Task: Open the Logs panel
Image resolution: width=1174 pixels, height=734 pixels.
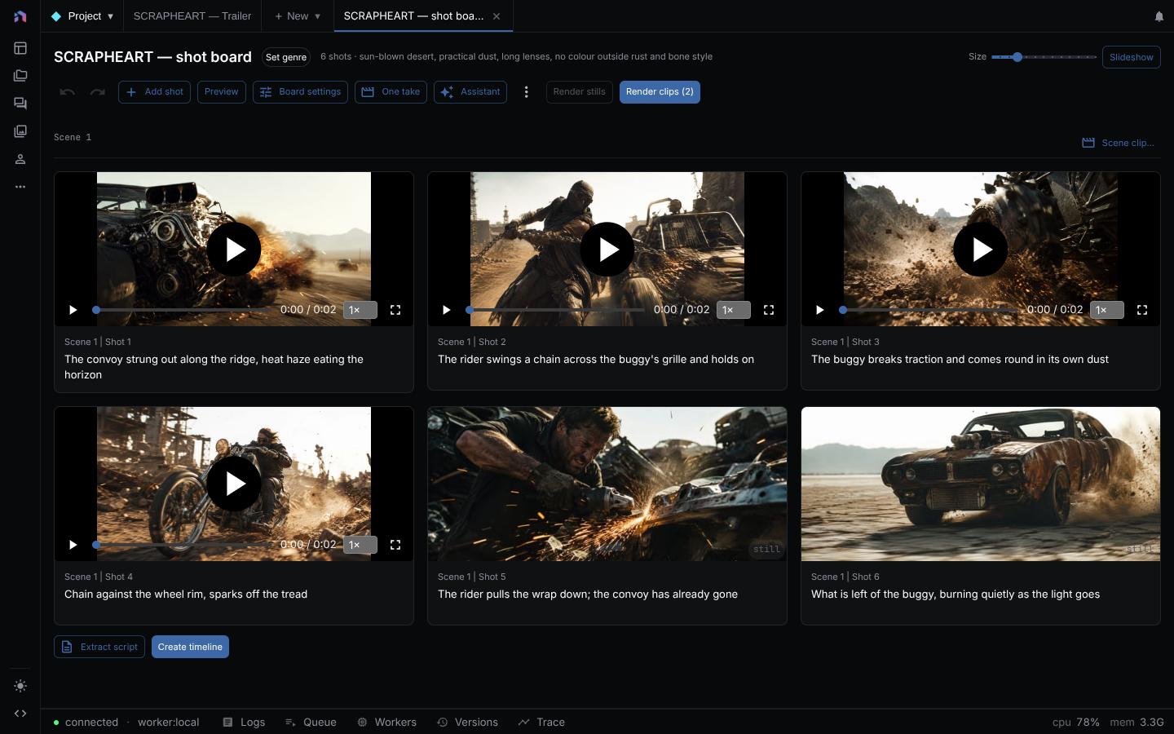Action: click(244, 723)
